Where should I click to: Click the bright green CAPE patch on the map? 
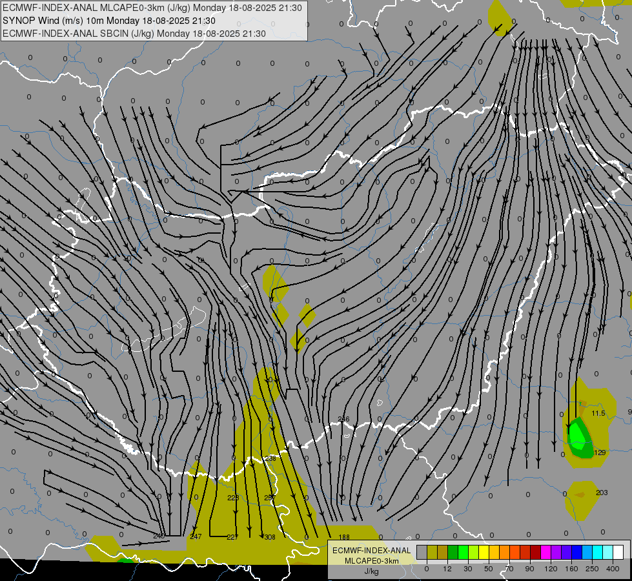[x=578, y=436]
